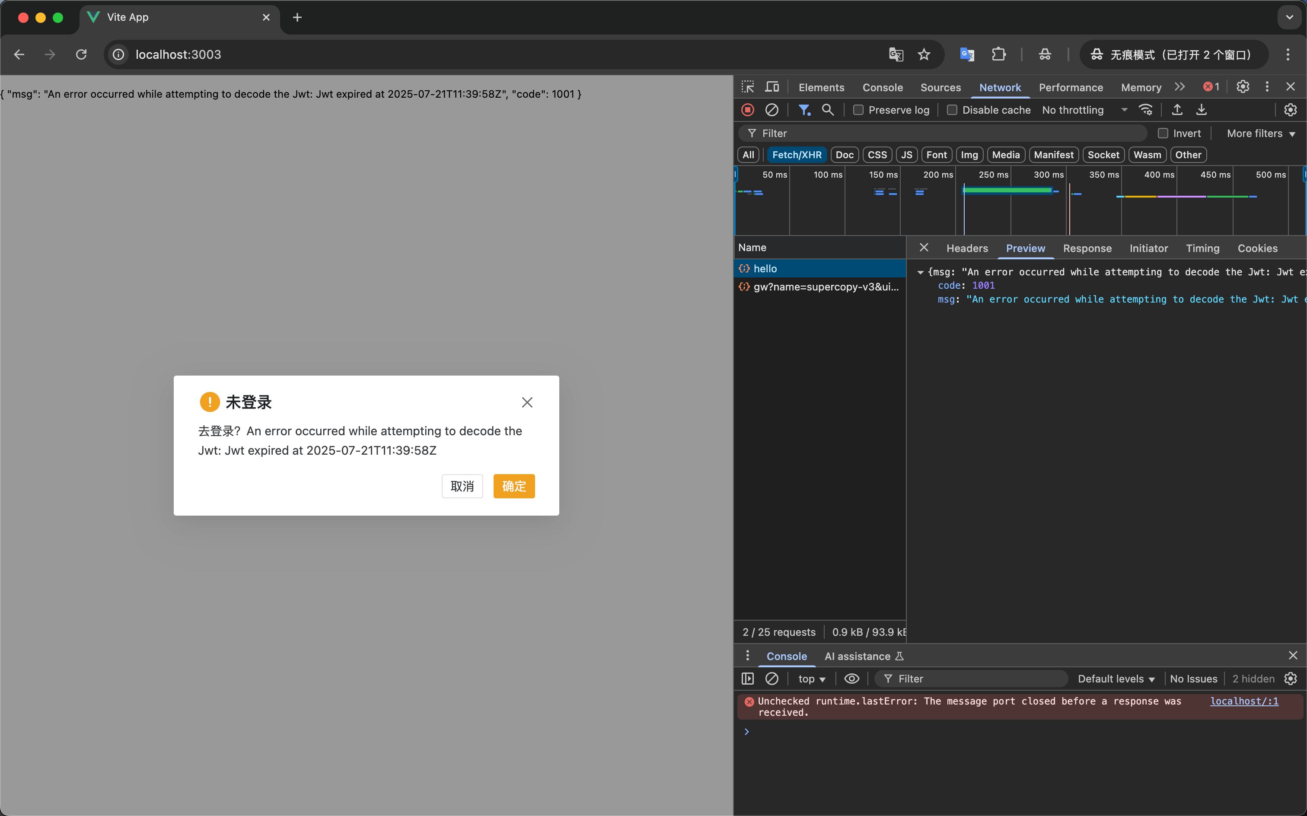This screenshot has height=816, width=1307.
Task: Open DevTools settings gear
Action: click(x=1243, y=87)
